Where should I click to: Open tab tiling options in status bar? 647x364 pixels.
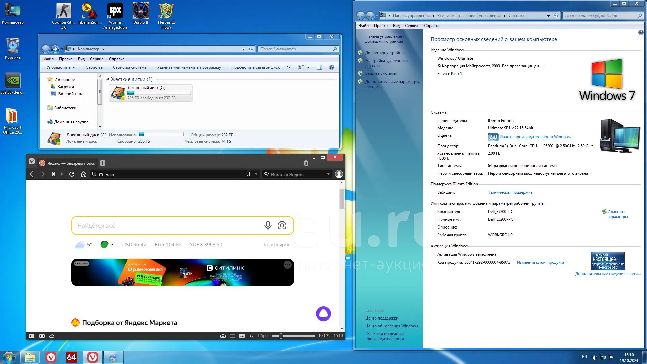pyautogui.click(x=42, y=336)
